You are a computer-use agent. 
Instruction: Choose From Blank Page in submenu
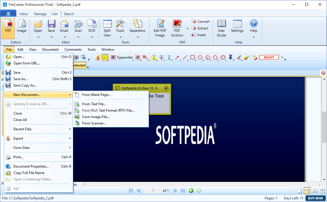(x=111, y=95)
